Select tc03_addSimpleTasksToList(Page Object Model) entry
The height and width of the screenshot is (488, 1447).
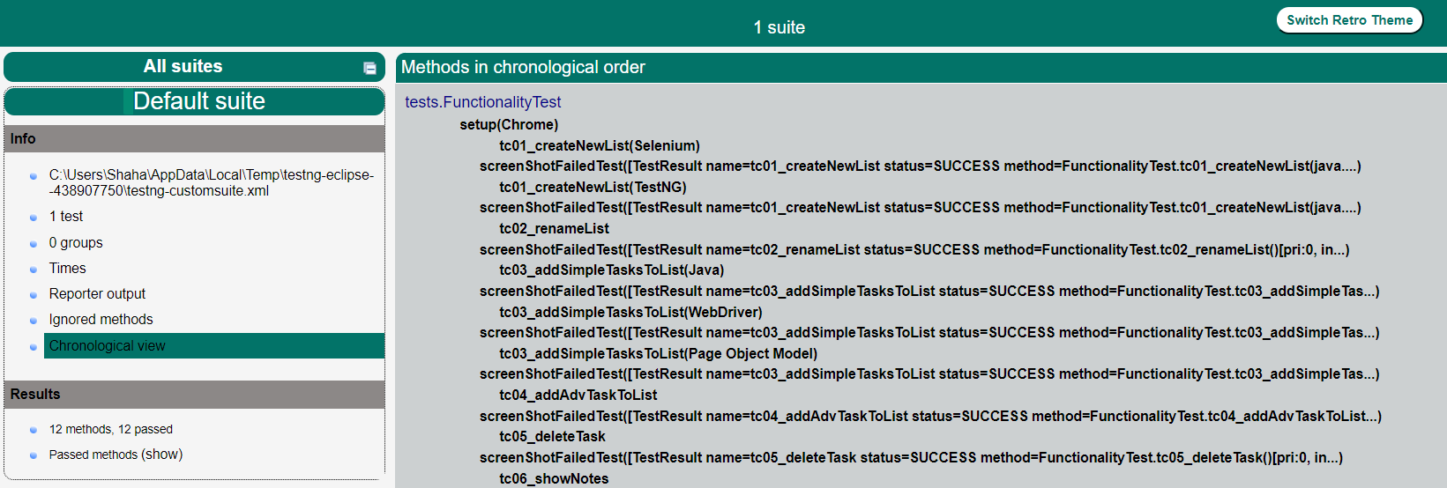click(x=658, y=354)
